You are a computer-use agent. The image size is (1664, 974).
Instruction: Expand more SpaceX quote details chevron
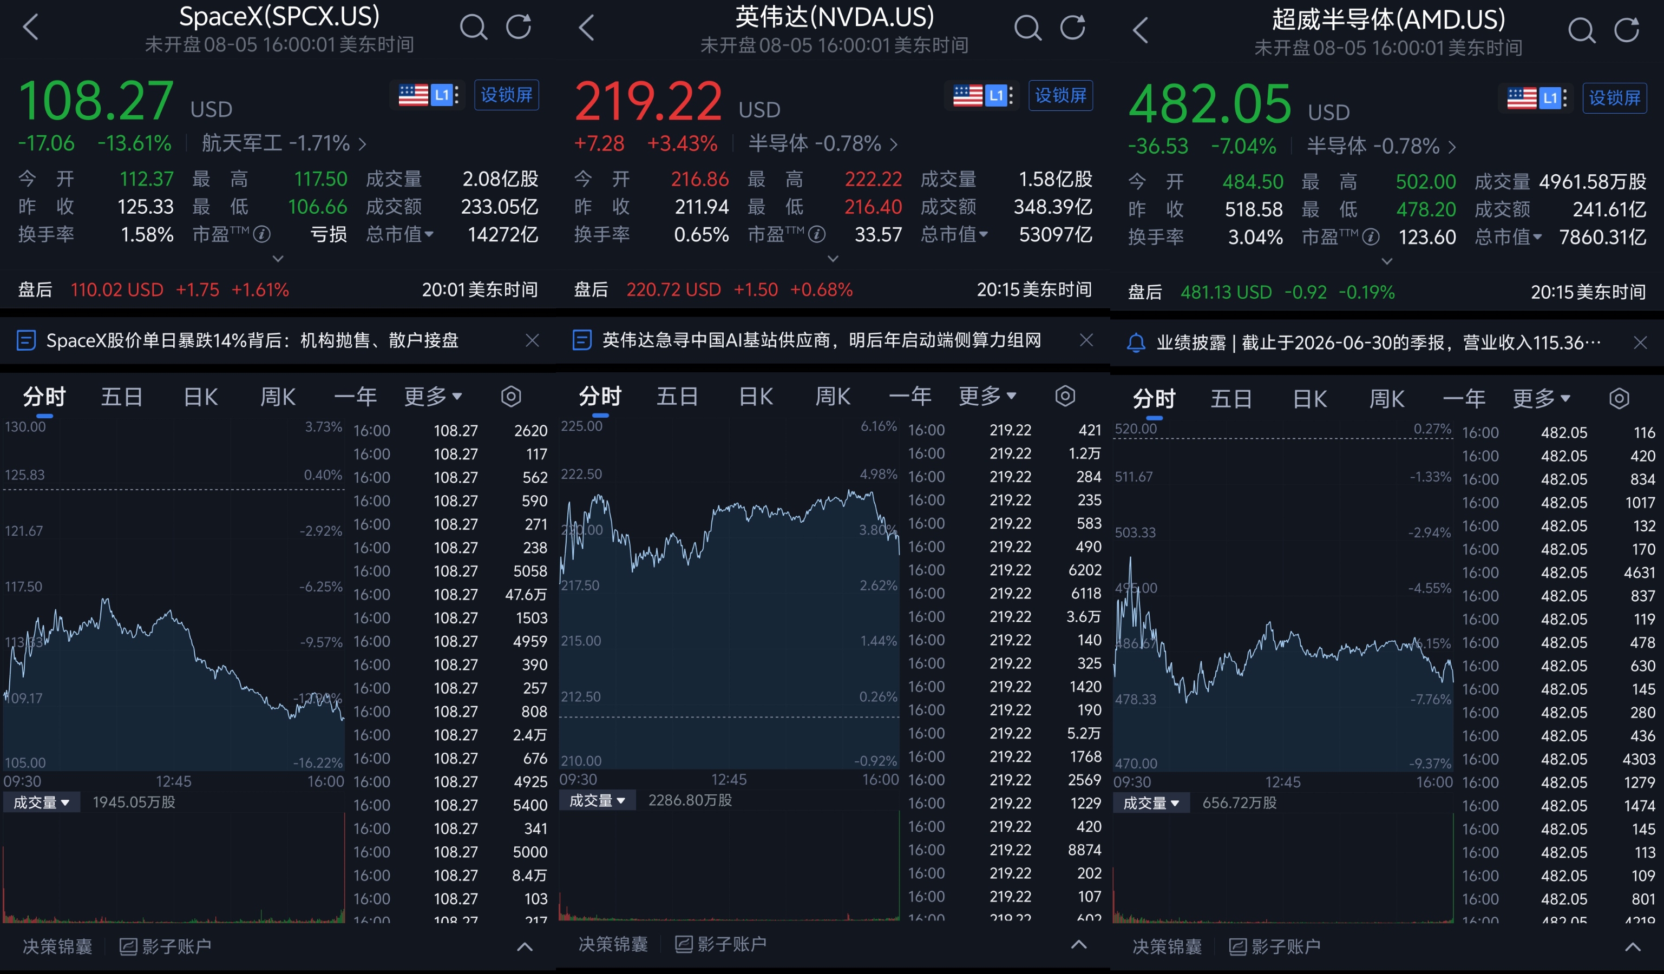pyautogui.click(x=278, y=259)
